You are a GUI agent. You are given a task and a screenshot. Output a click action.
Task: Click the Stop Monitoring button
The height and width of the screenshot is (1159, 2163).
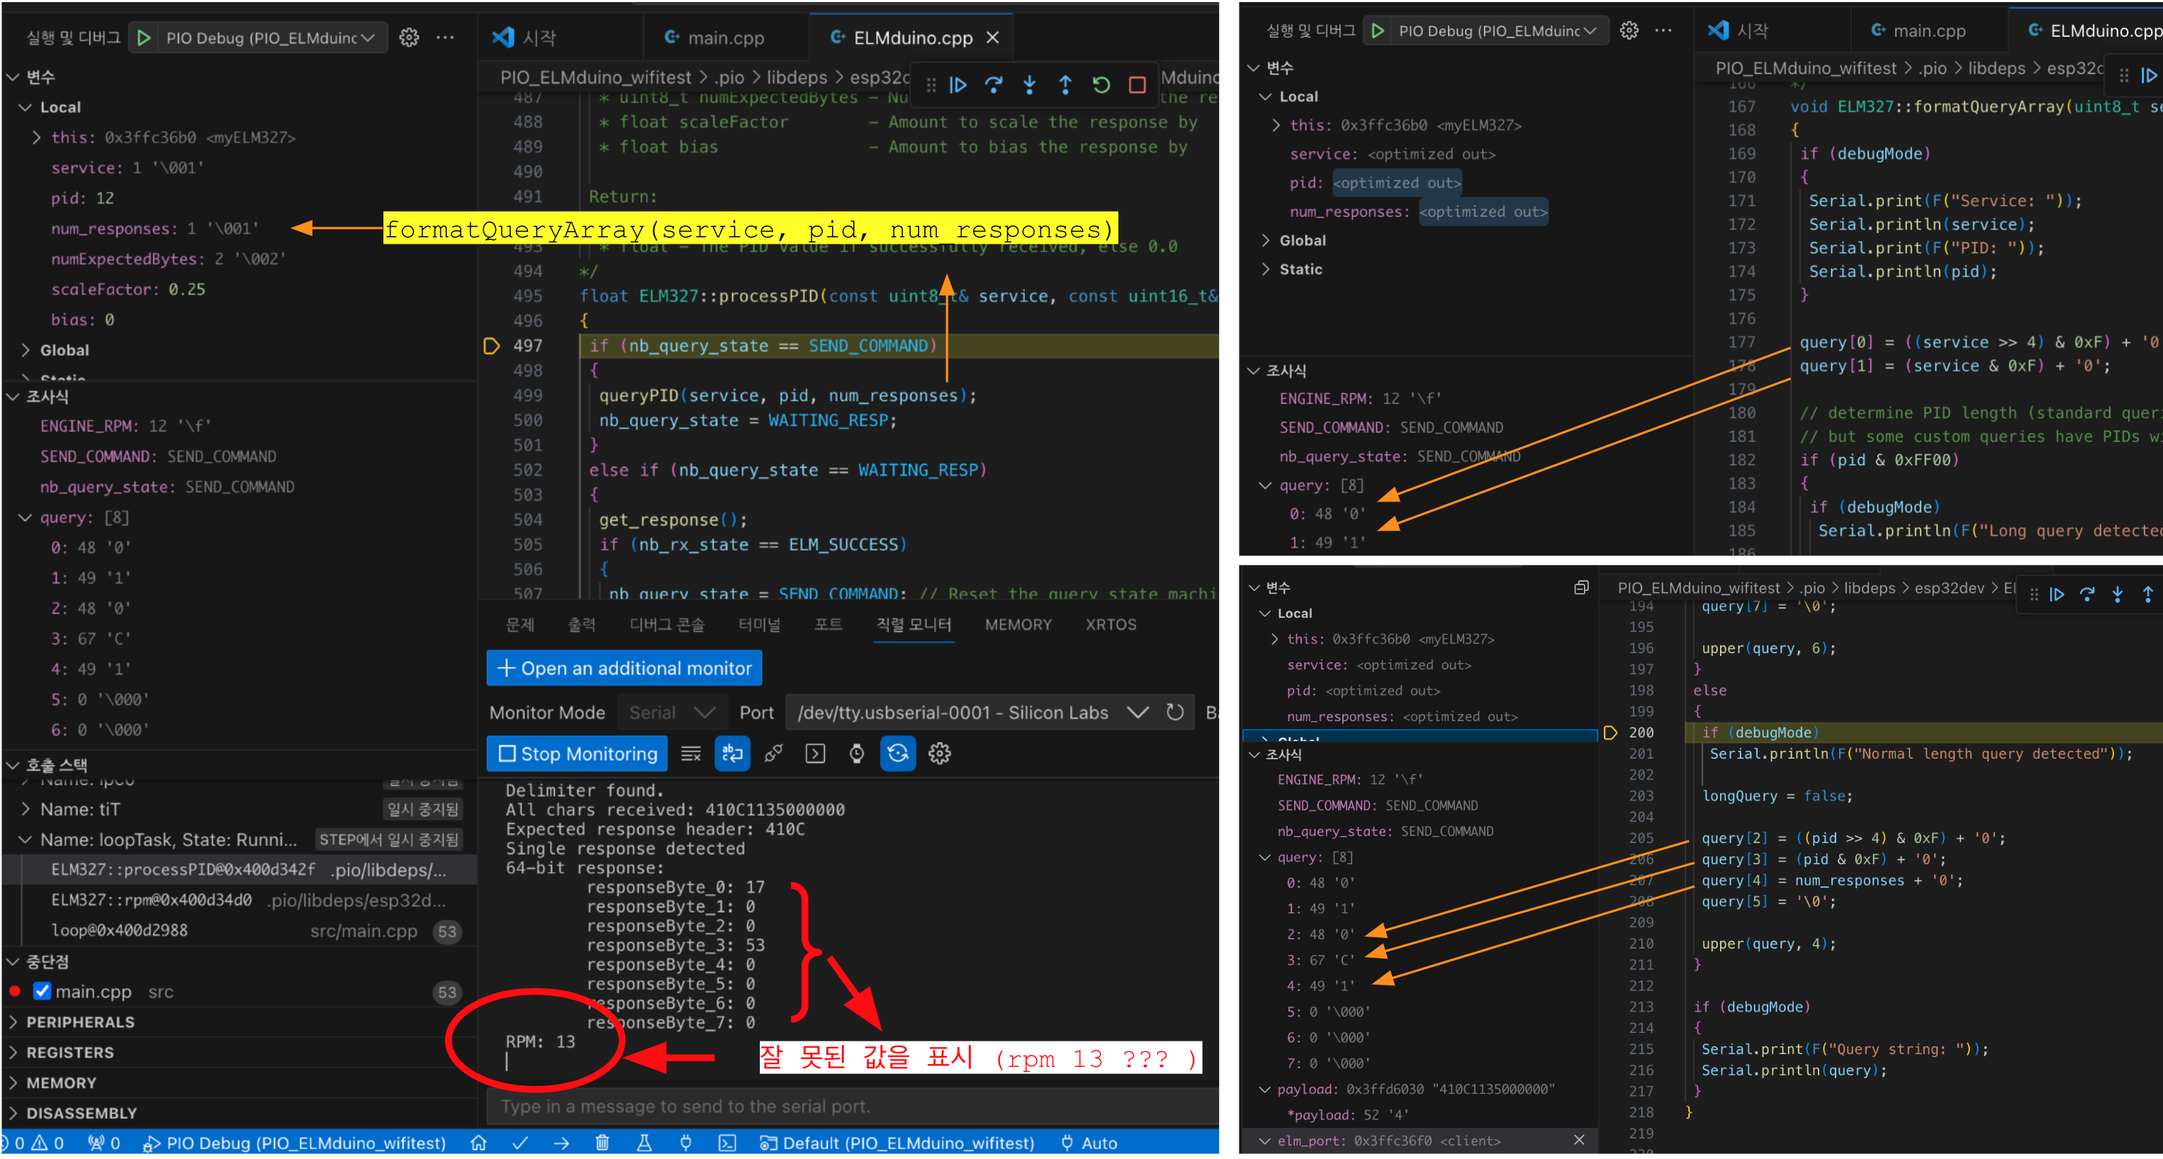pyautogui.click(x=577, y=754)
